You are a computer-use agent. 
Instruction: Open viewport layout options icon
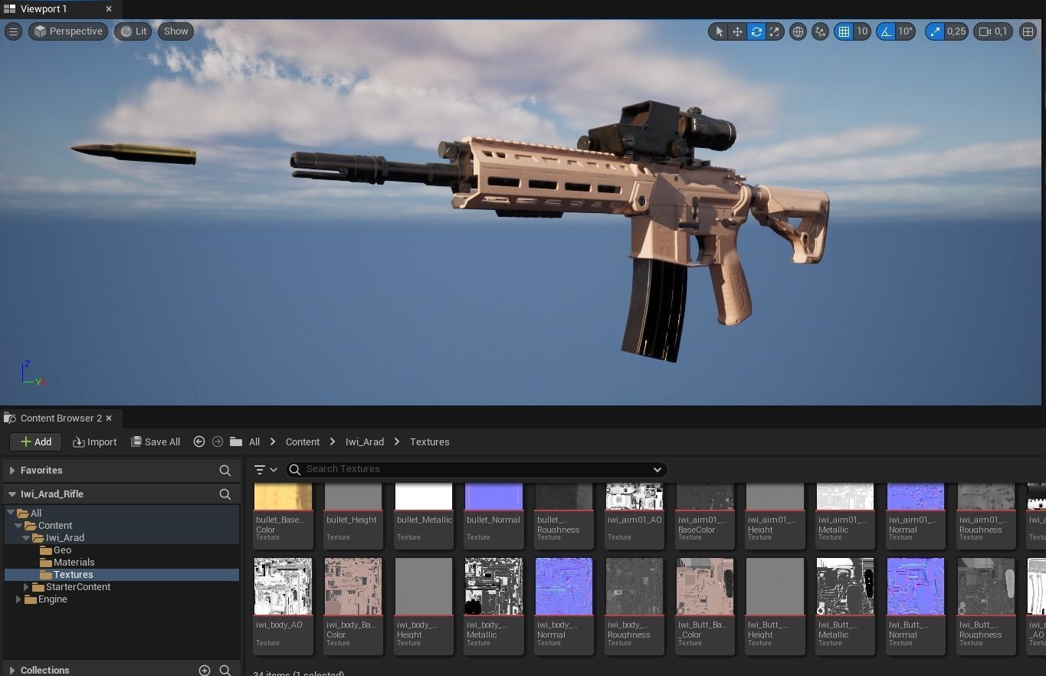(x=1028, y=31)
